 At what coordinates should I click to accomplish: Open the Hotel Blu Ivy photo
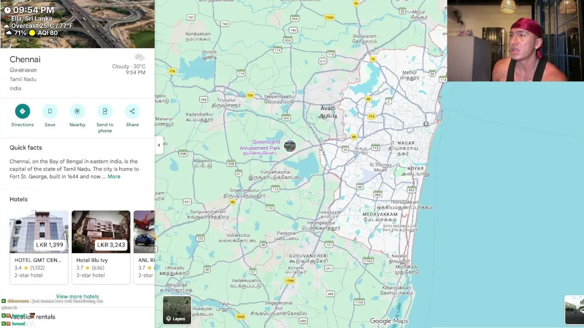click(101, 232)
